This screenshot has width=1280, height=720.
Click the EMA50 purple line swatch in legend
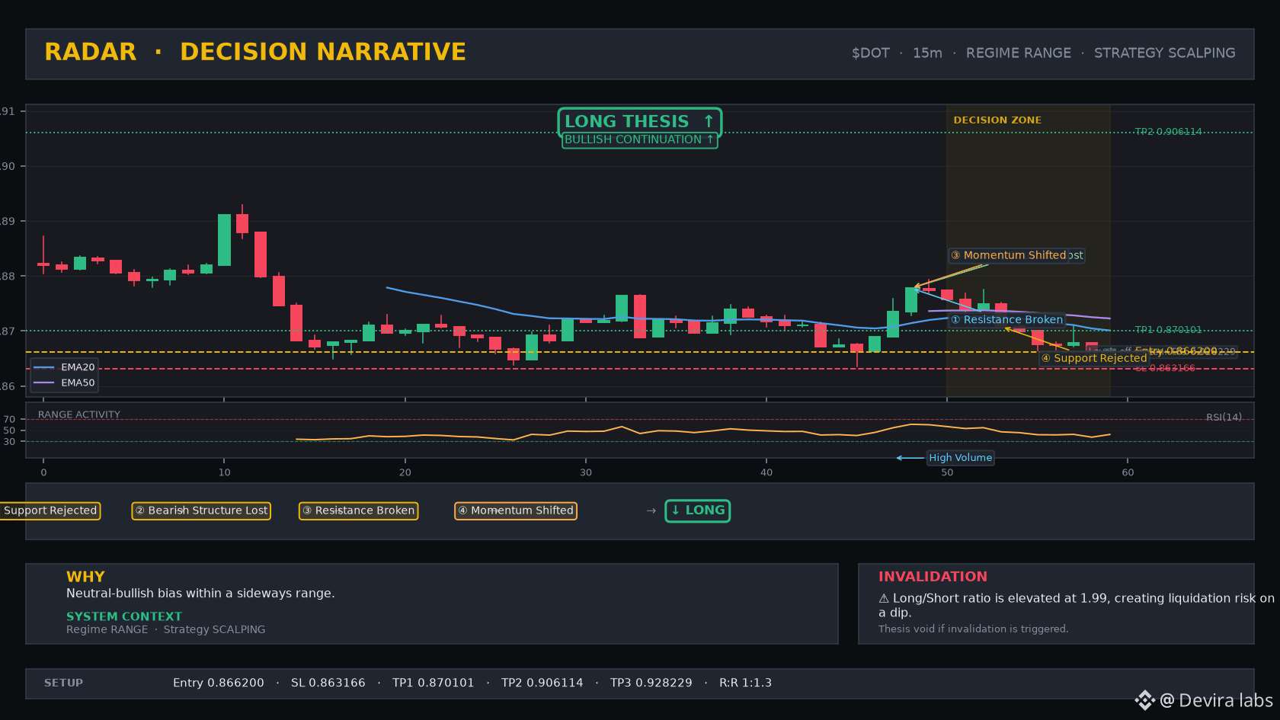click(x=44, y=382)
